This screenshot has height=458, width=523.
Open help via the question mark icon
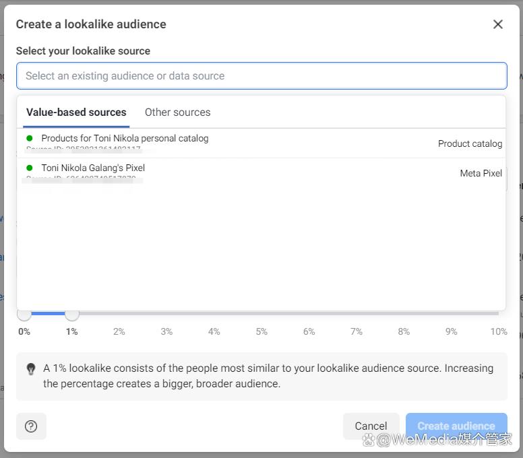coord(31,426)
